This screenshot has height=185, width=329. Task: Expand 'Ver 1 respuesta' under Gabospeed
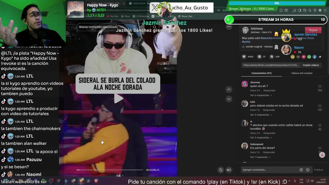tap(260, 157)
